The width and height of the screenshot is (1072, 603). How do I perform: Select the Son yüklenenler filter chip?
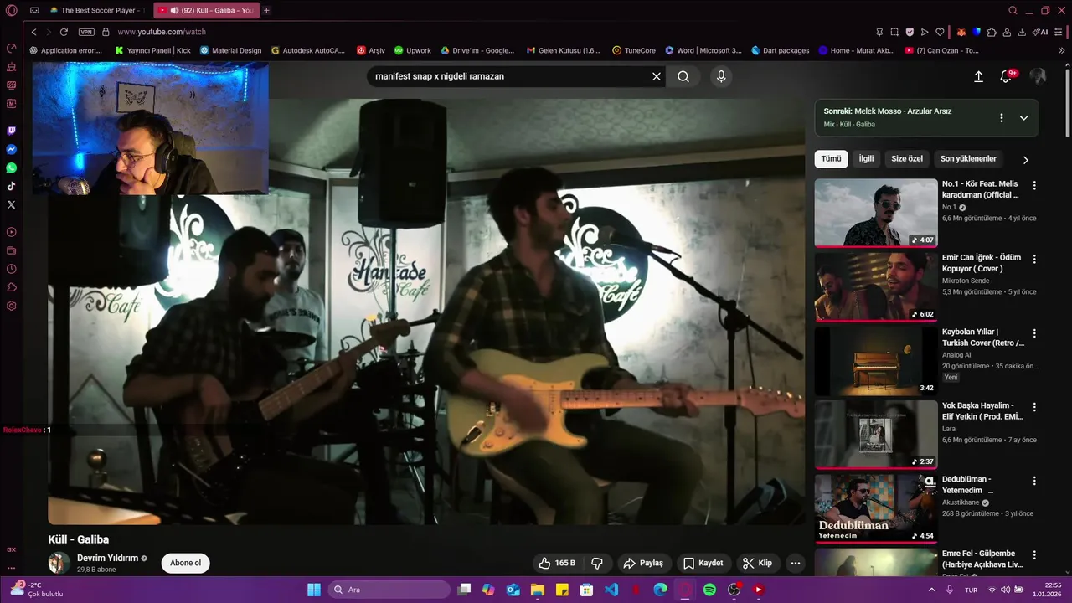coord(968,158)
